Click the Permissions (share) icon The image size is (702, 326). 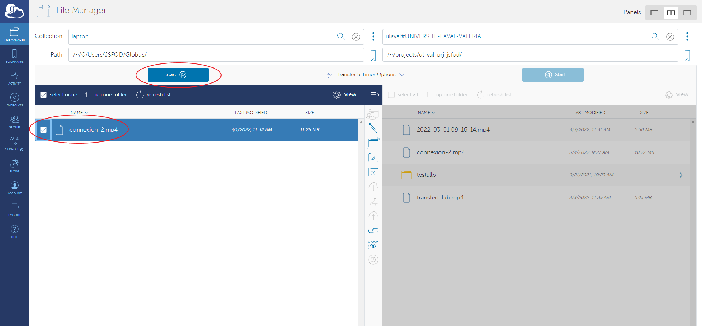click(x=373, y=115)
